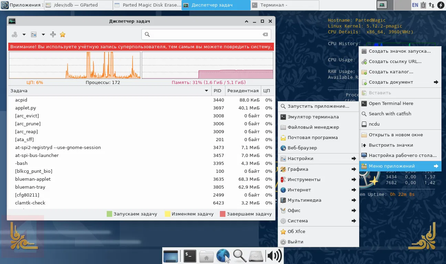Click the folder icon next to Файловый менеджер

tap(283, 127)
